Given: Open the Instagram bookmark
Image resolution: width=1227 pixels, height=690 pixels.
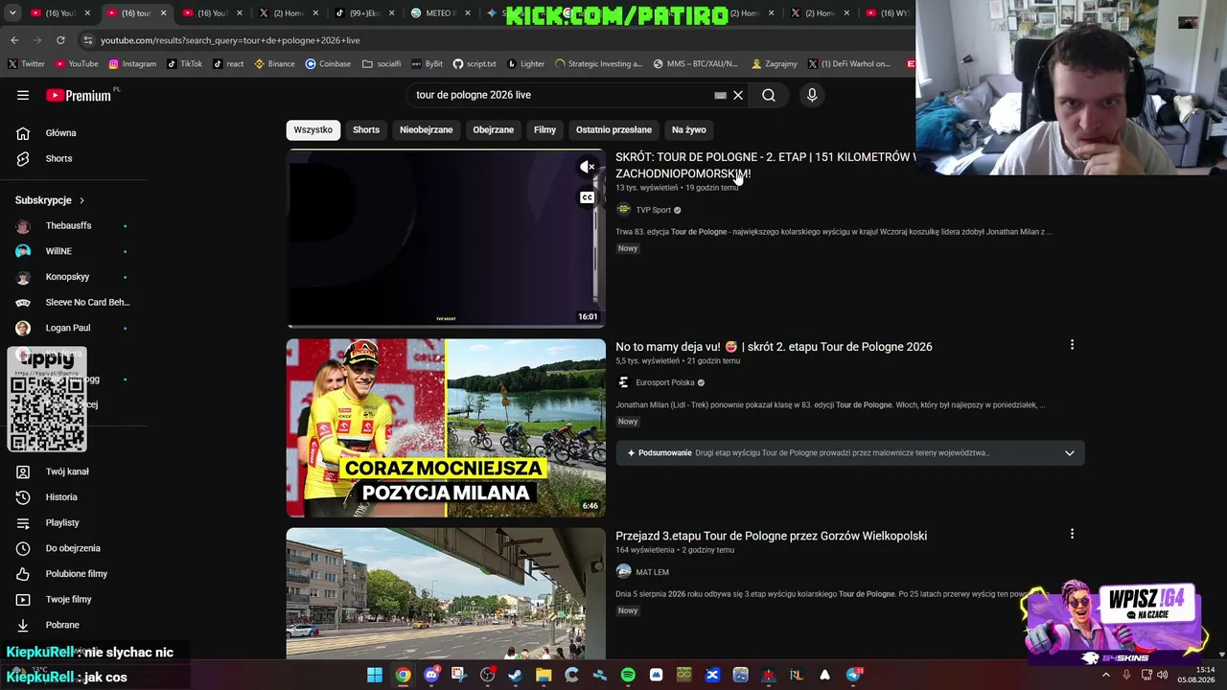Looking at the screenshot, I should (132, 64).
